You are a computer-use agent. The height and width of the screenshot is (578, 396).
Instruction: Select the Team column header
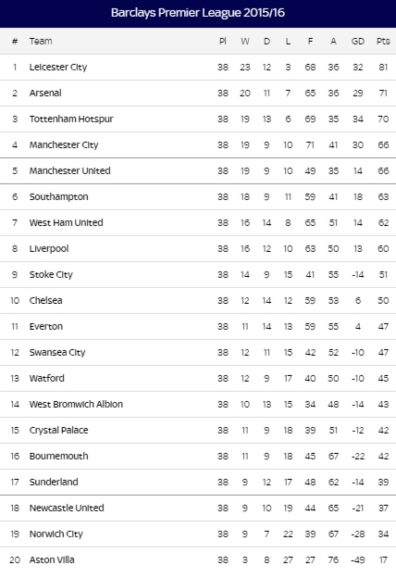41,42
